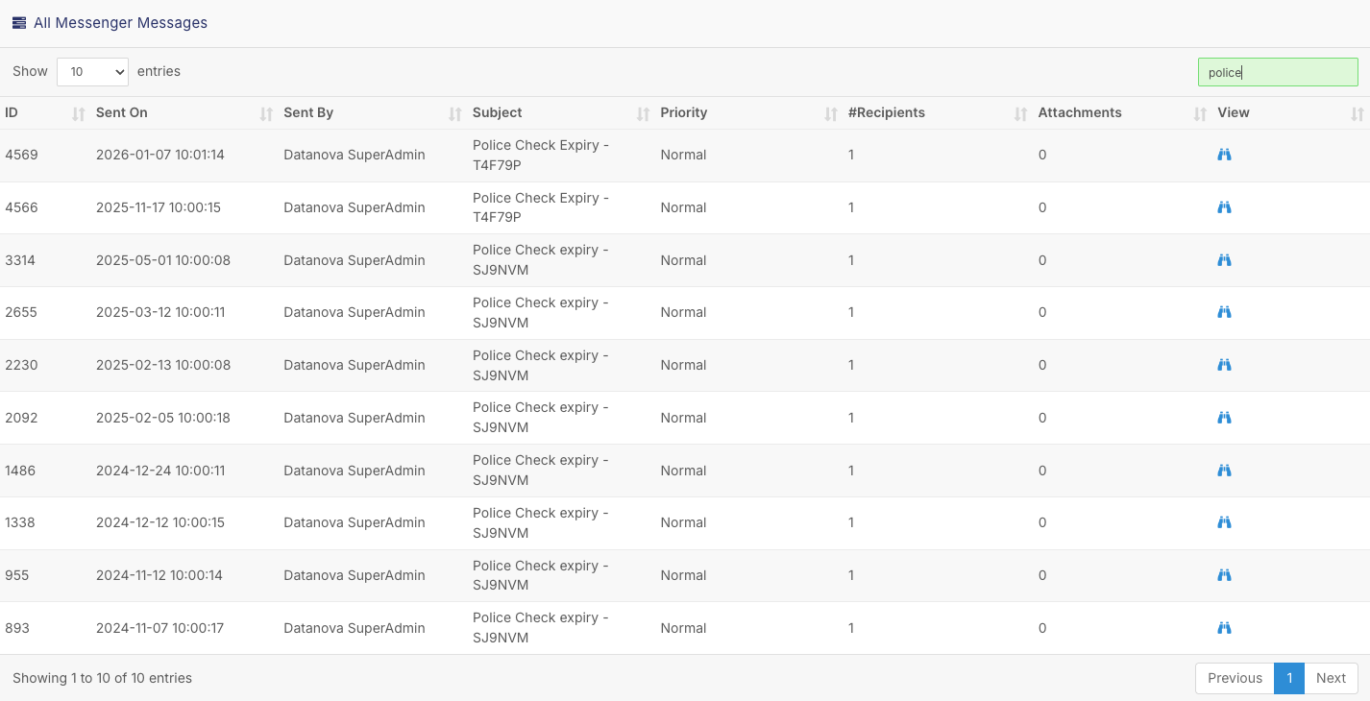This screenshot has height=701, width=1370.
Task: Click the sent date 2025-02-13 10:00:08
Action: (163, 365)
